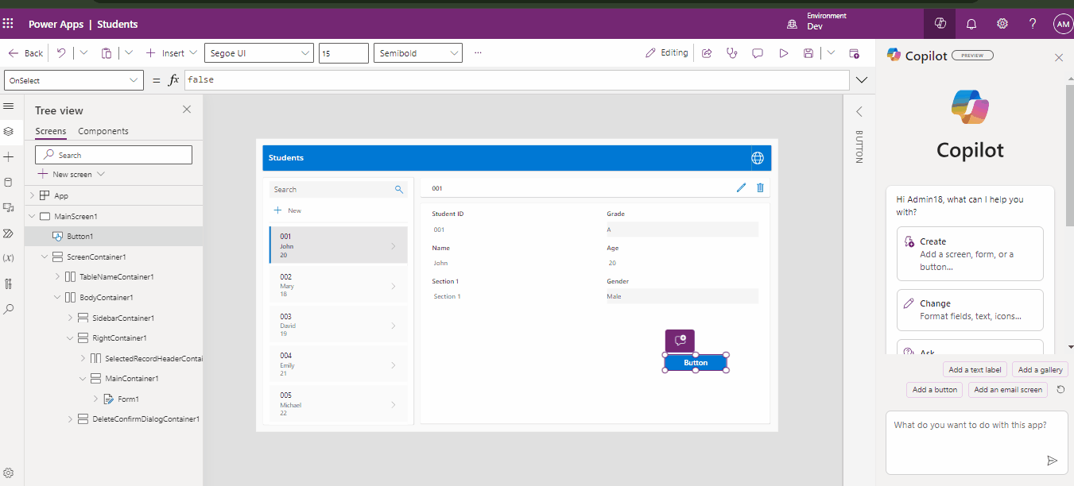Screen dimensions: 1074x486
Task: Click the Copilot prompt text box
Action: point(970,435)
